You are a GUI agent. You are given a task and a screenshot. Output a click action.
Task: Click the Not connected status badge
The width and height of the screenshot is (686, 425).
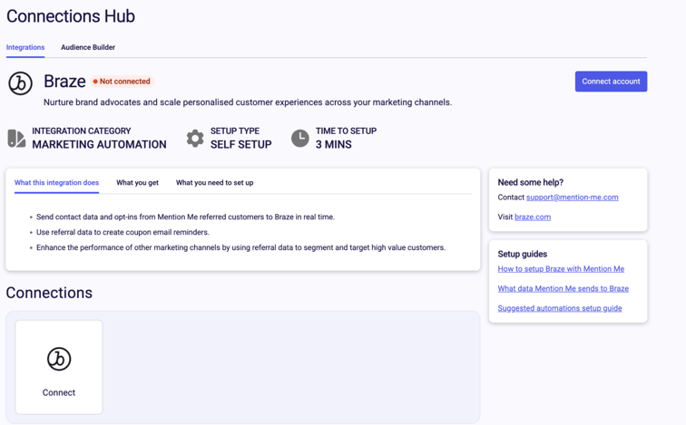(x=122, y=82)
